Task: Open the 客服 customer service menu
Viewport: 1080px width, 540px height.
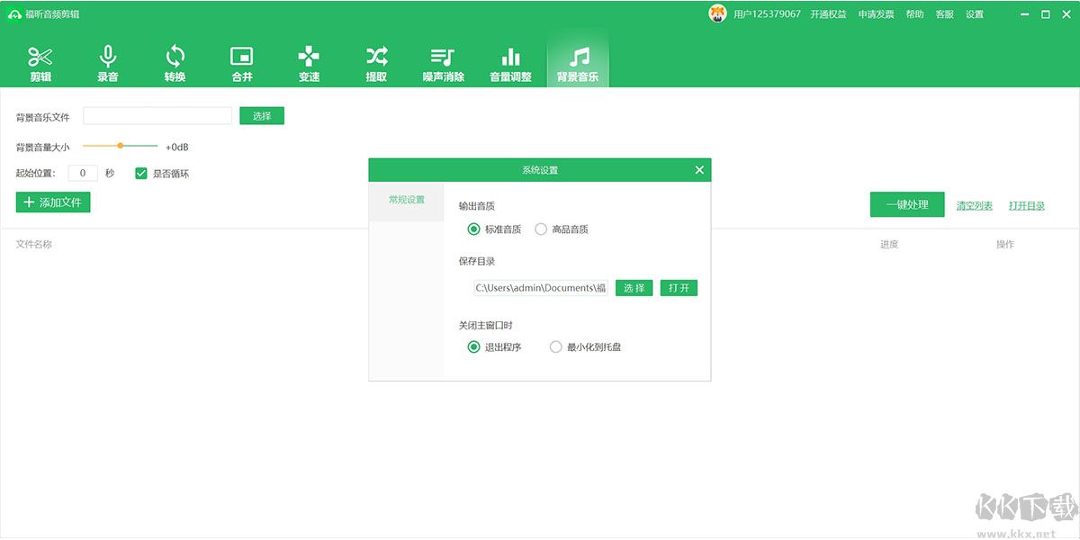Action: (x=944, y=14)
